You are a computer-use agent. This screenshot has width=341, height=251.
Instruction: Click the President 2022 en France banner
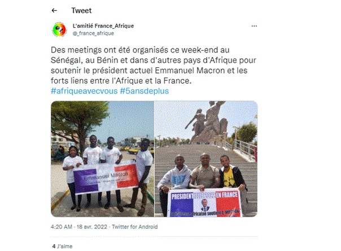[204, 203]
